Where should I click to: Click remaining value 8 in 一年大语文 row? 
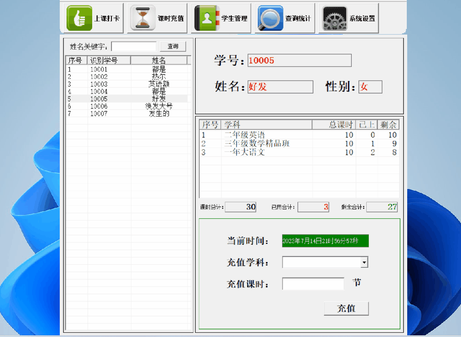394,152
